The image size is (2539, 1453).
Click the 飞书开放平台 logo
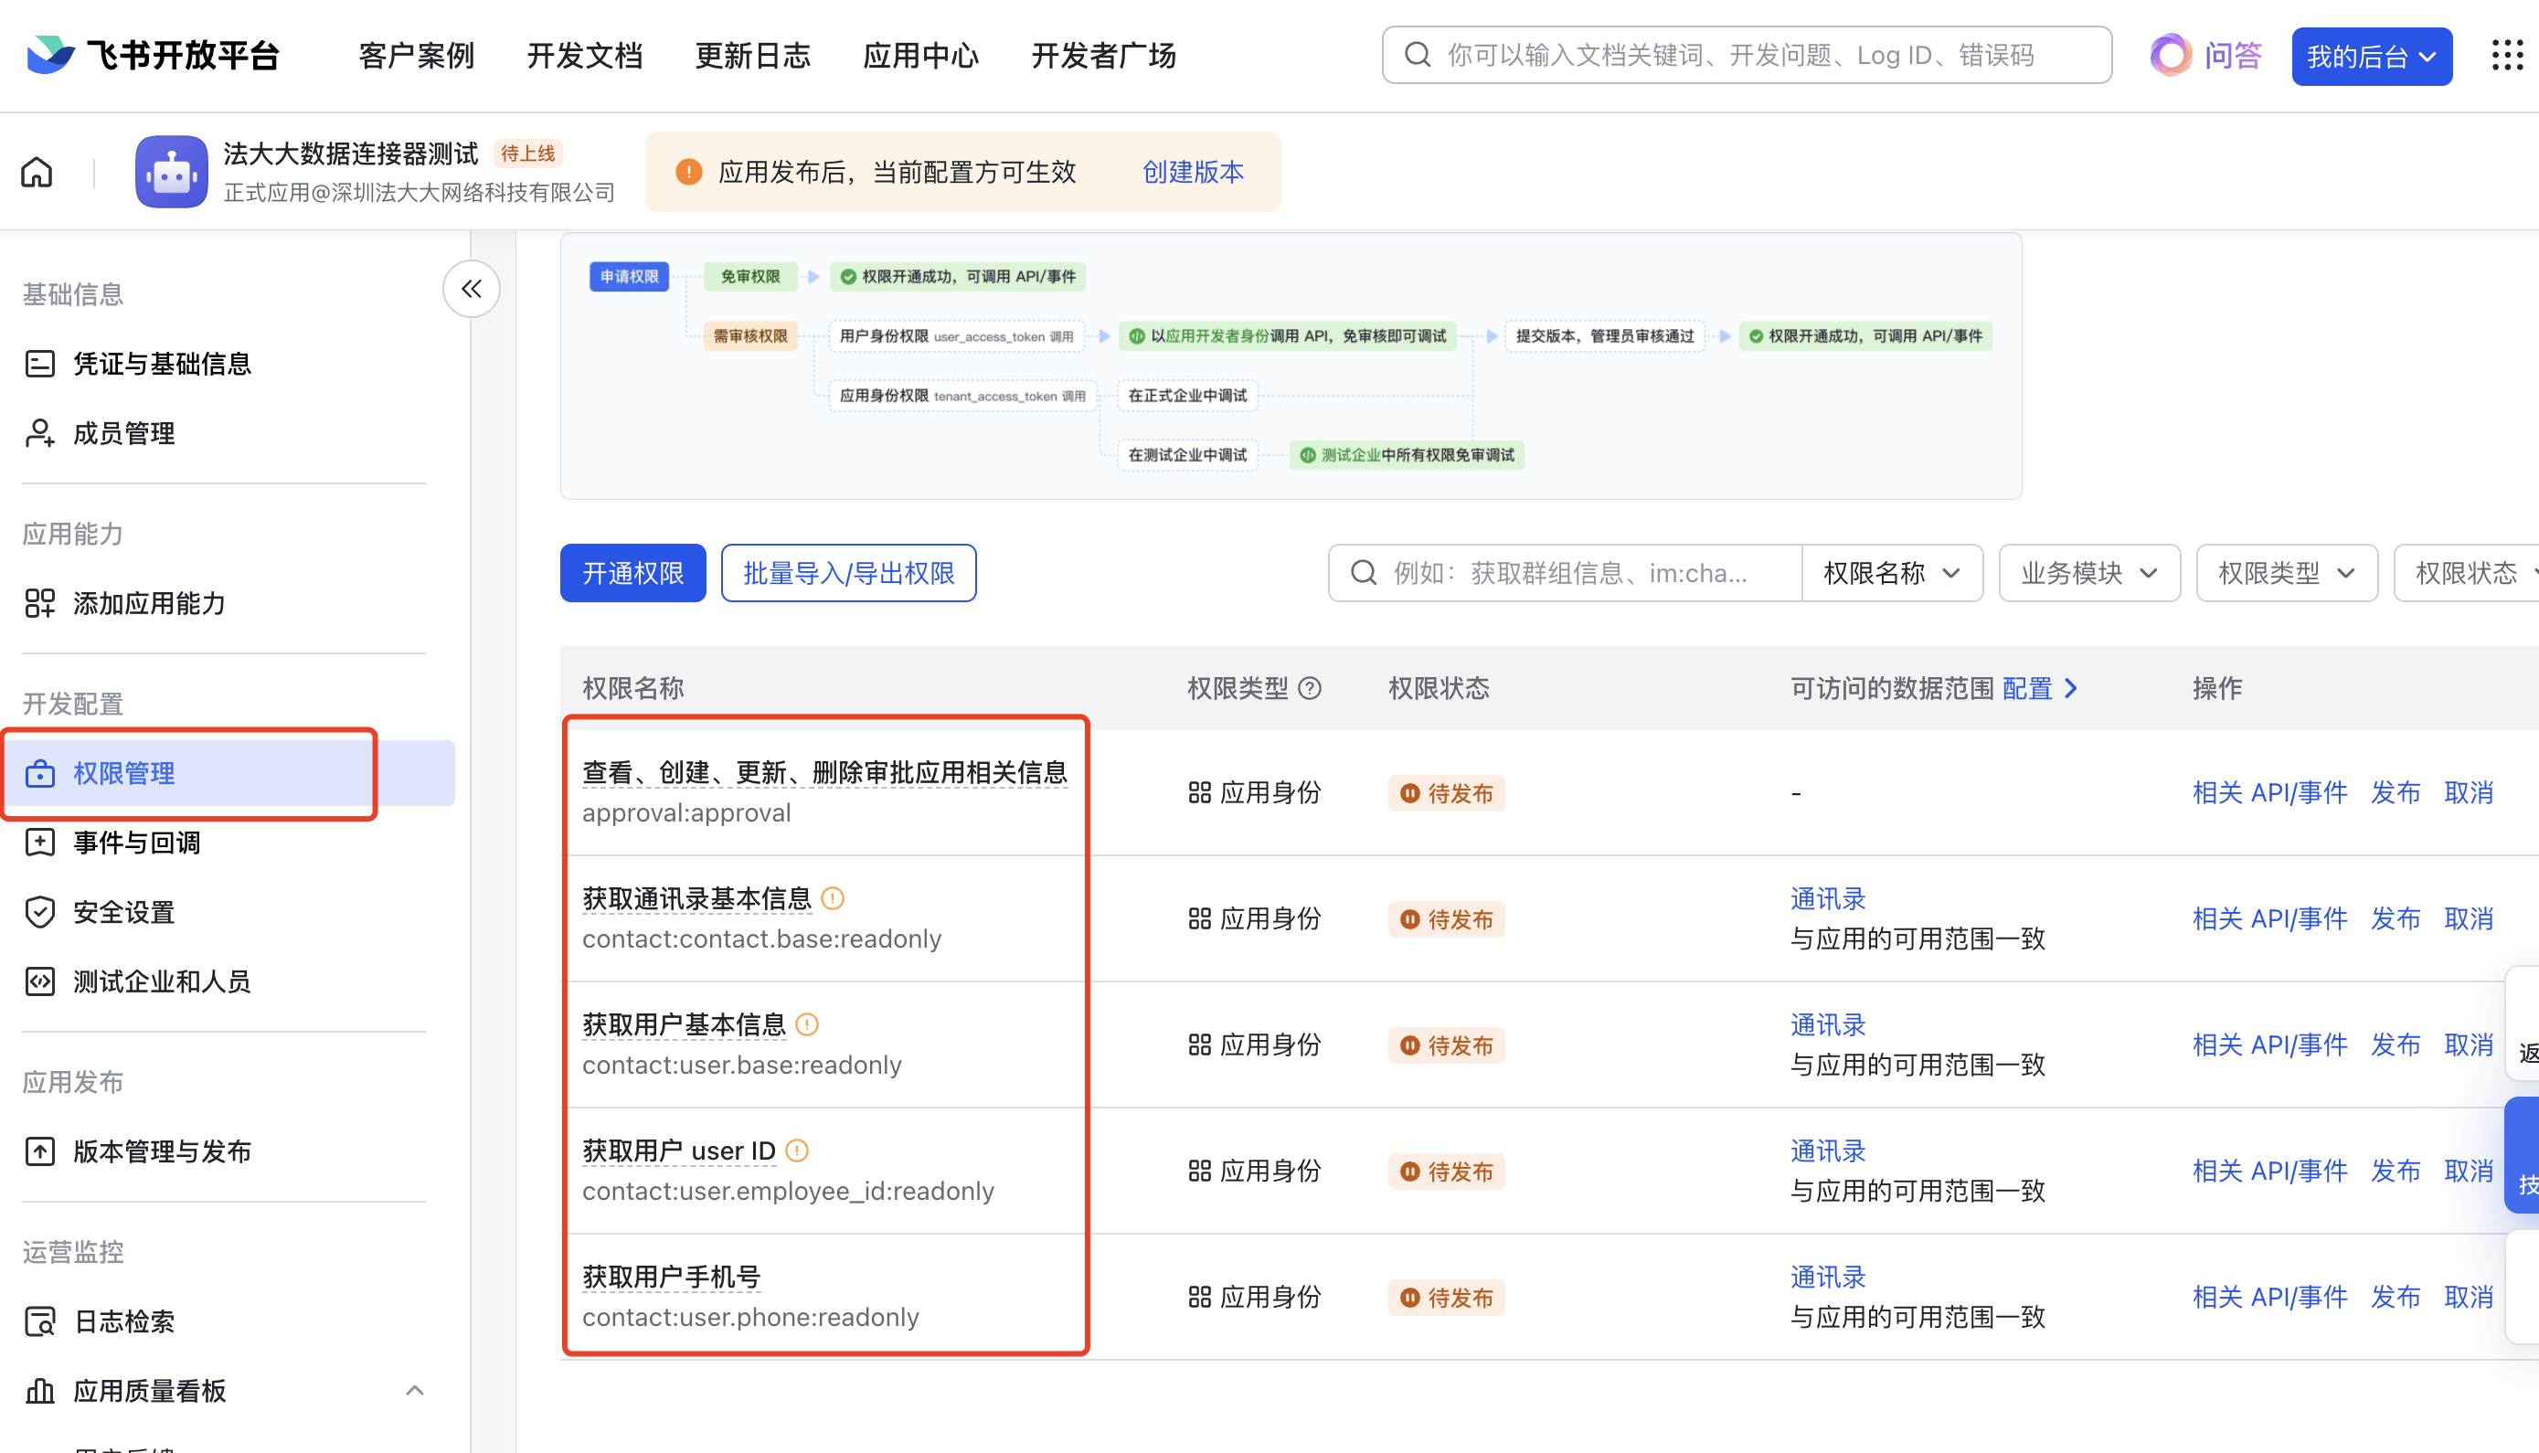(153, 56)
